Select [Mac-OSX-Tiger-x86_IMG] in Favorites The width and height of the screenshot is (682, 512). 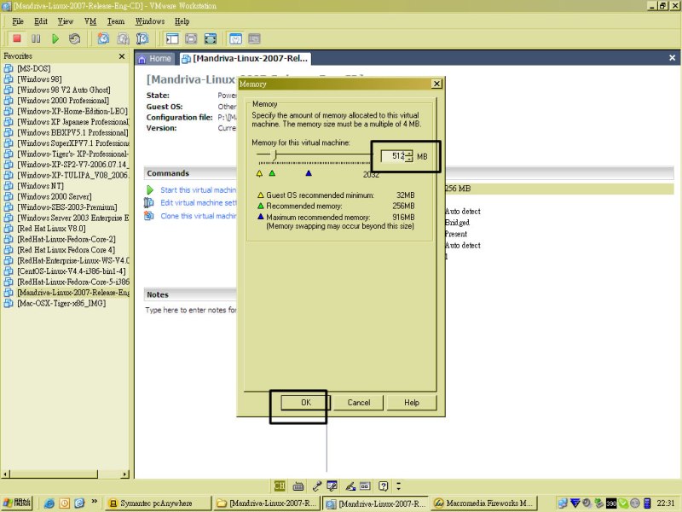pyautogui.click(x=61, y=303)
